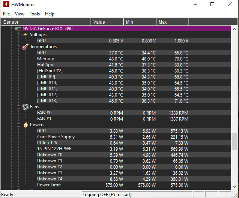Collapse the Fans group
This screenshot has height=198, width=239.
click(18, 107)
